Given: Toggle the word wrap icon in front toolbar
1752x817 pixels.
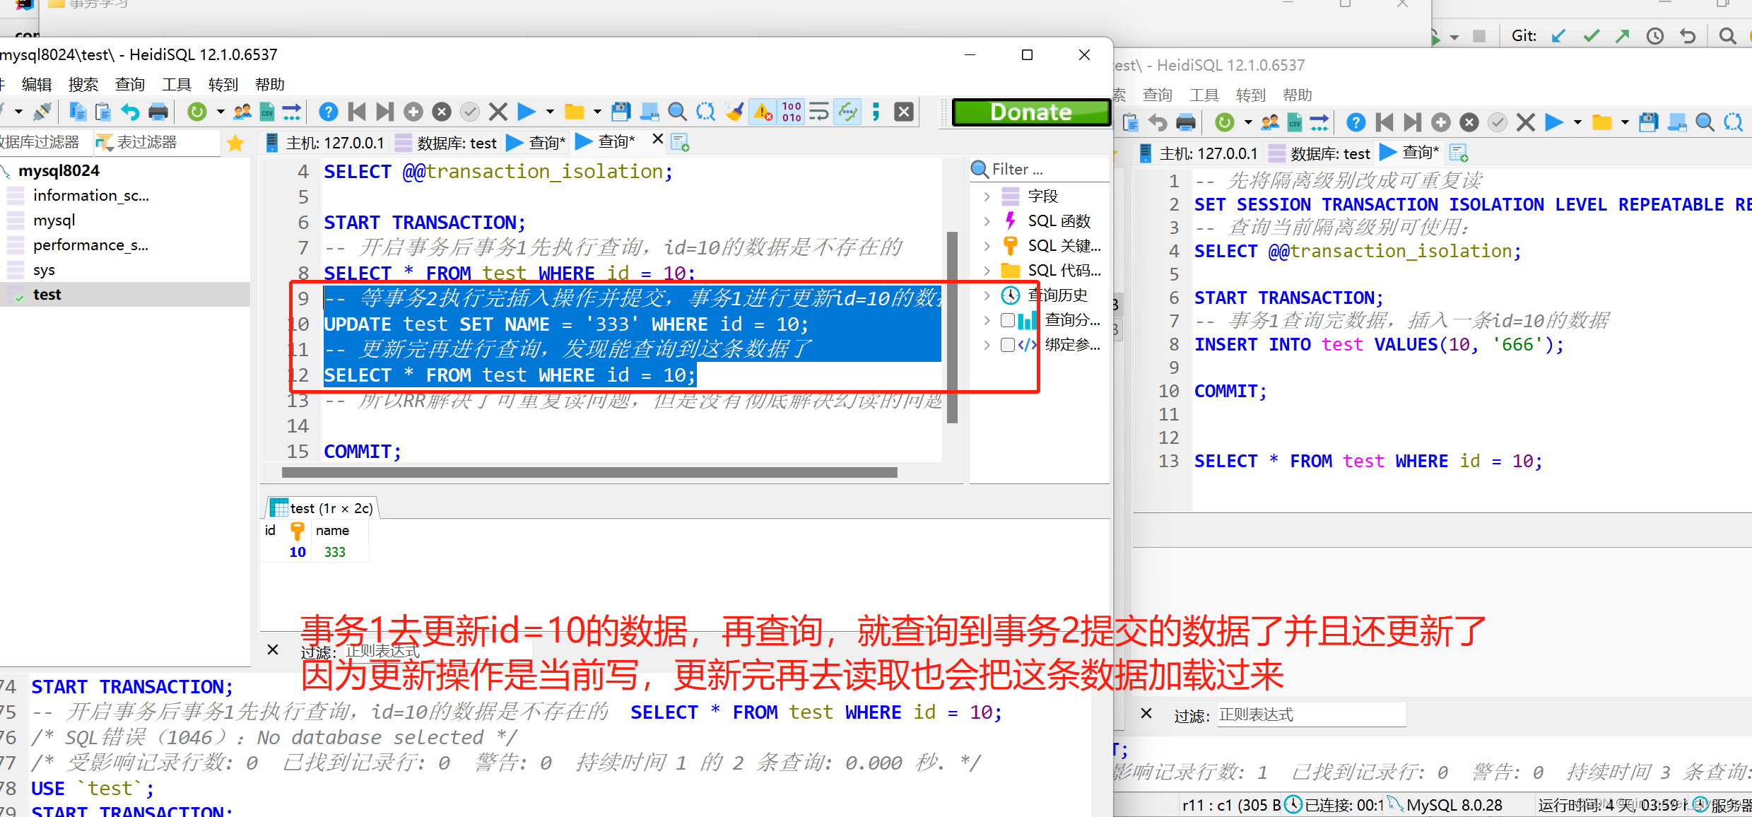Looking at the screenshot, I should pos(819,112).
